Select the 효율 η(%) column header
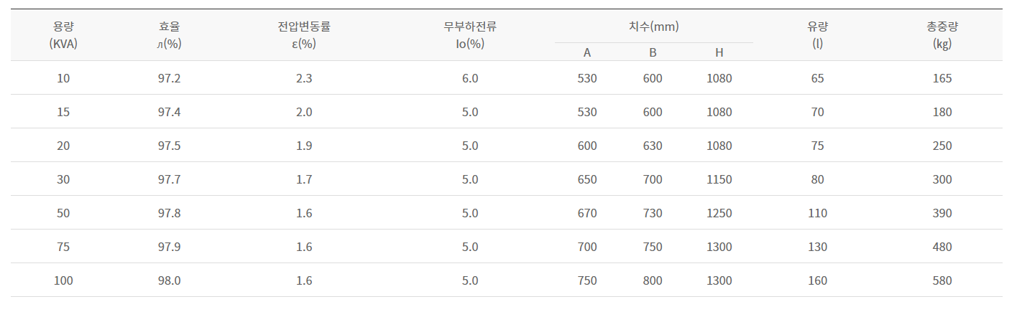This screenshot has width=1017, height=312. tap(170, 35)
